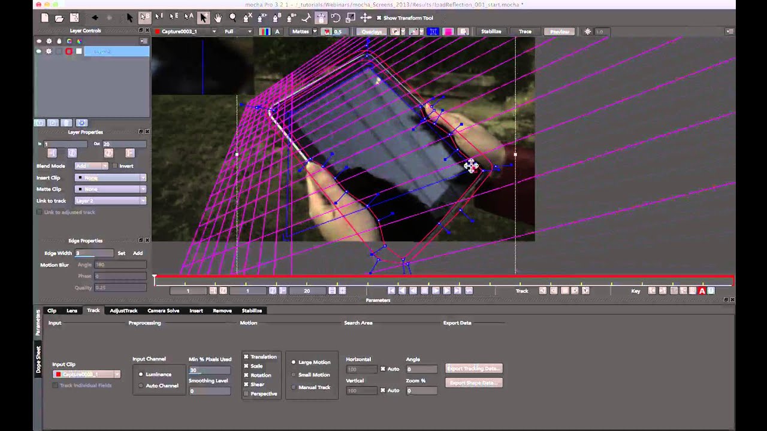Open the Mattes dropdown arrow

pos(316,32)
